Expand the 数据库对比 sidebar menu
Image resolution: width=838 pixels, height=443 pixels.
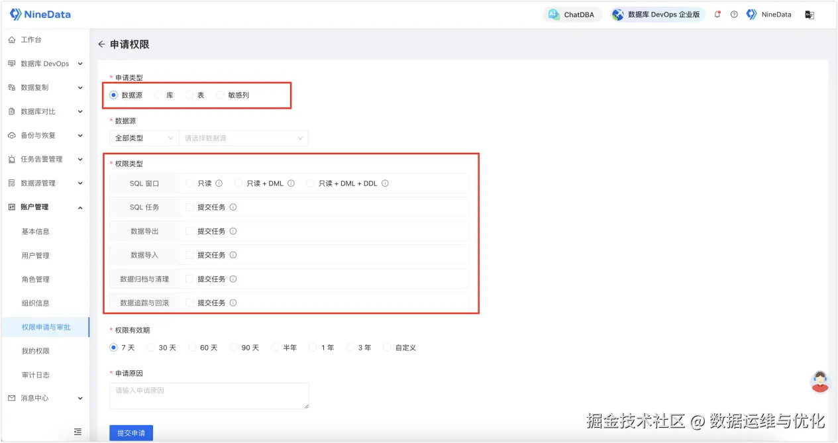(x=44, y=111)
